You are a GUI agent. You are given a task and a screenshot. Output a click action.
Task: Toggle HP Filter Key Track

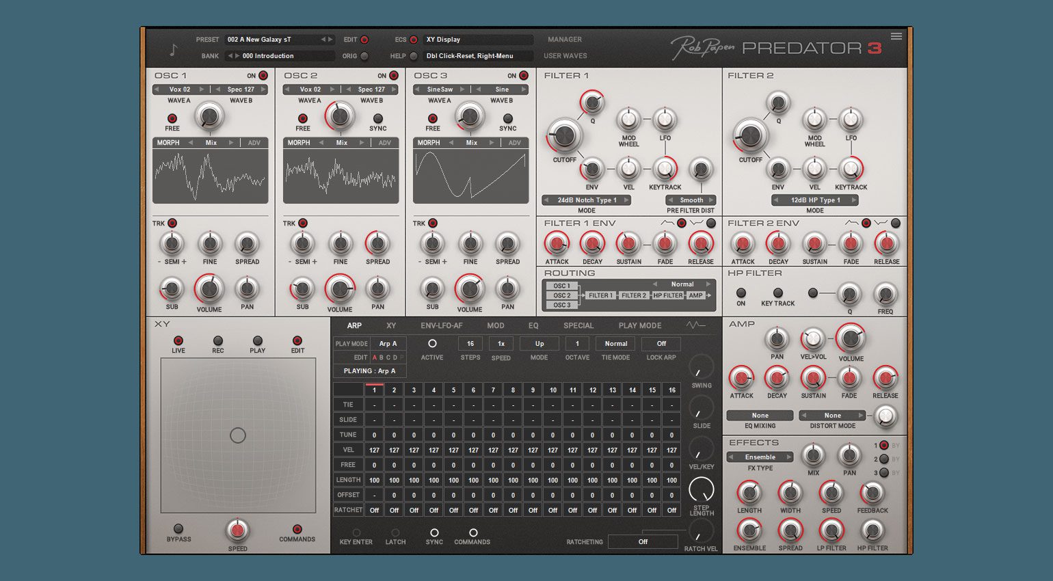pyautogui.click(x=778, y=293)
